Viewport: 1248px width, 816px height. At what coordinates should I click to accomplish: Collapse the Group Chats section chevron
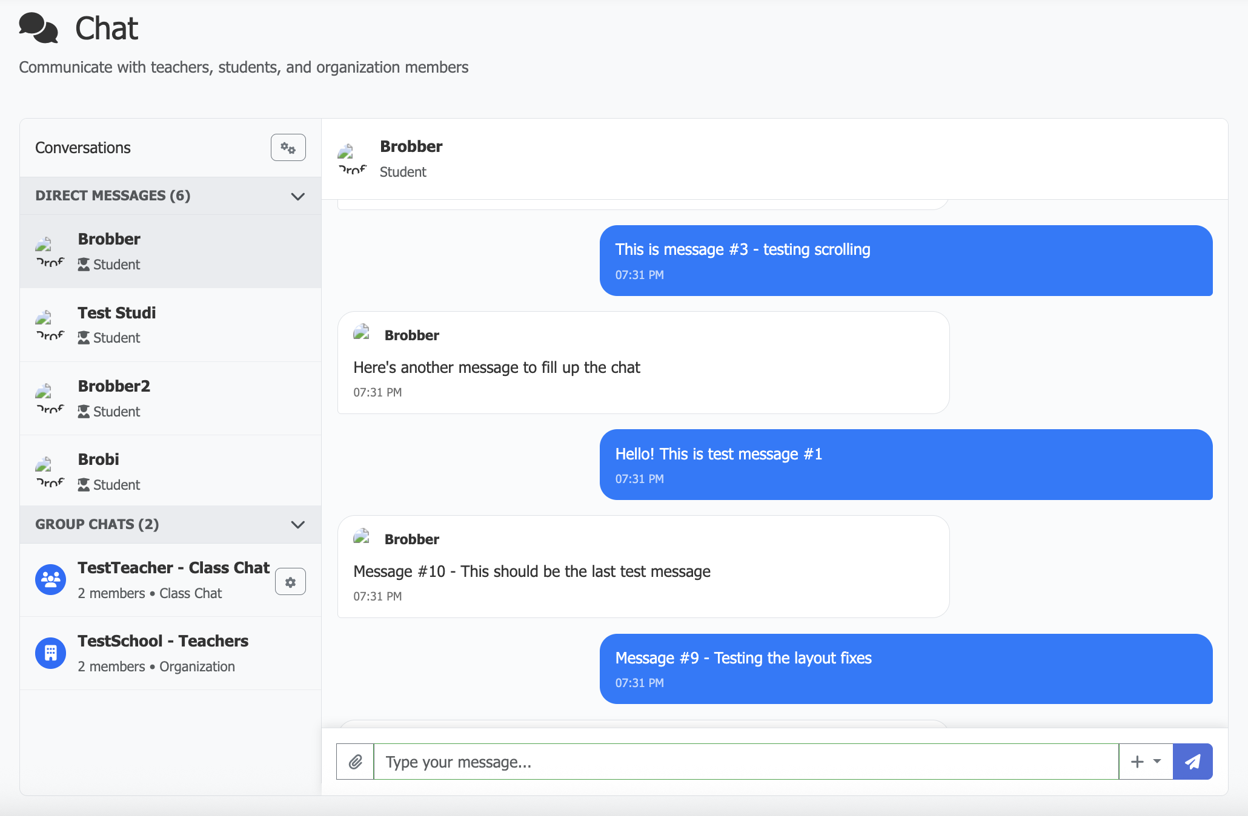coord(297,525)
